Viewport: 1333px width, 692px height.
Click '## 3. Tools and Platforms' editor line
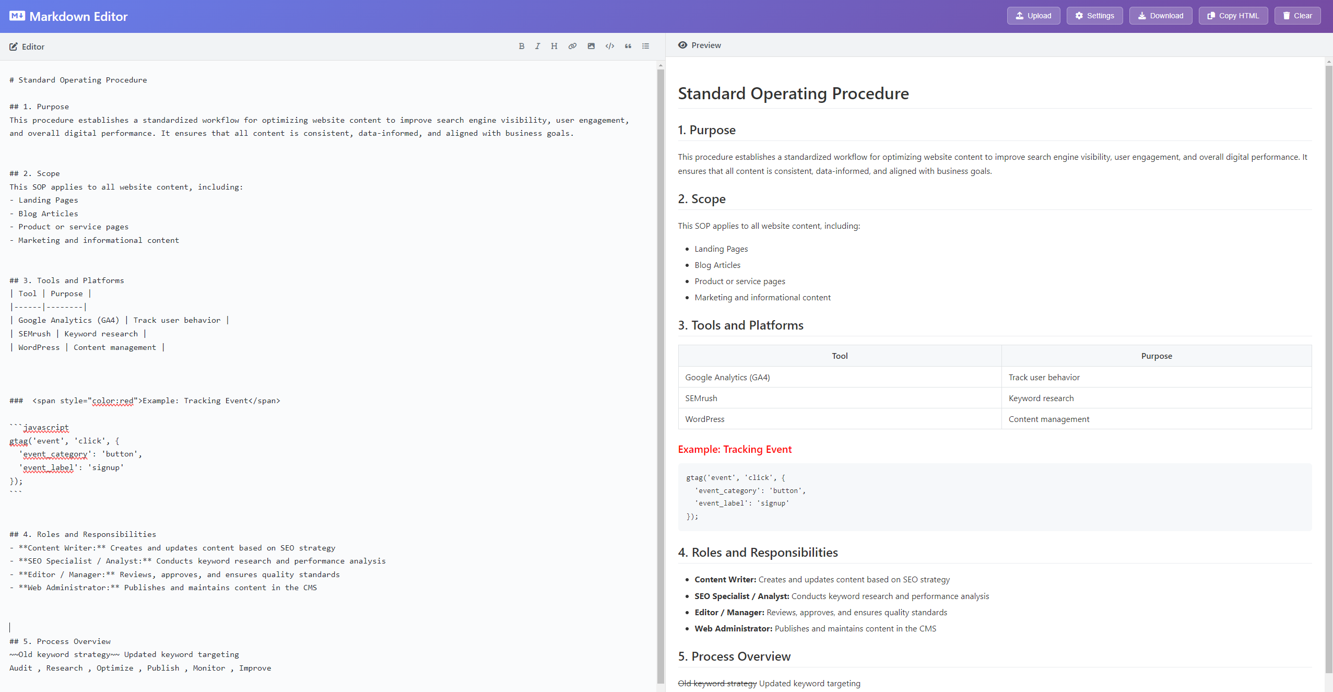pyautogui.click(x=67, y=280)
